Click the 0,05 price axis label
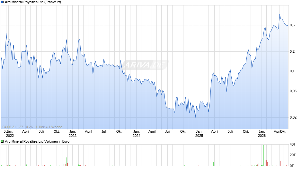This screenshot has height=169, width=302. point(293,91)
